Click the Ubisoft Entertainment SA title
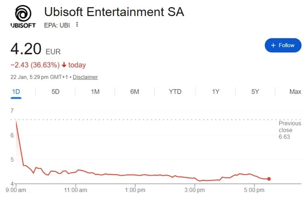The width and height of the screenshot is (304, 197). tap(114, 12)
